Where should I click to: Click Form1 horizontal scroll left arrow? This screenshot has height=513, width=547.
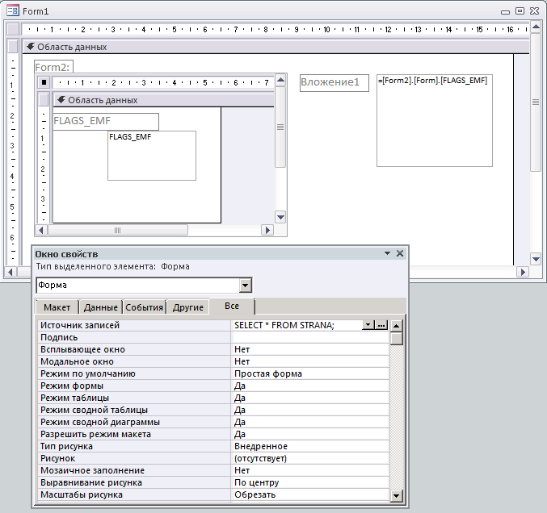tap(11, 272)
